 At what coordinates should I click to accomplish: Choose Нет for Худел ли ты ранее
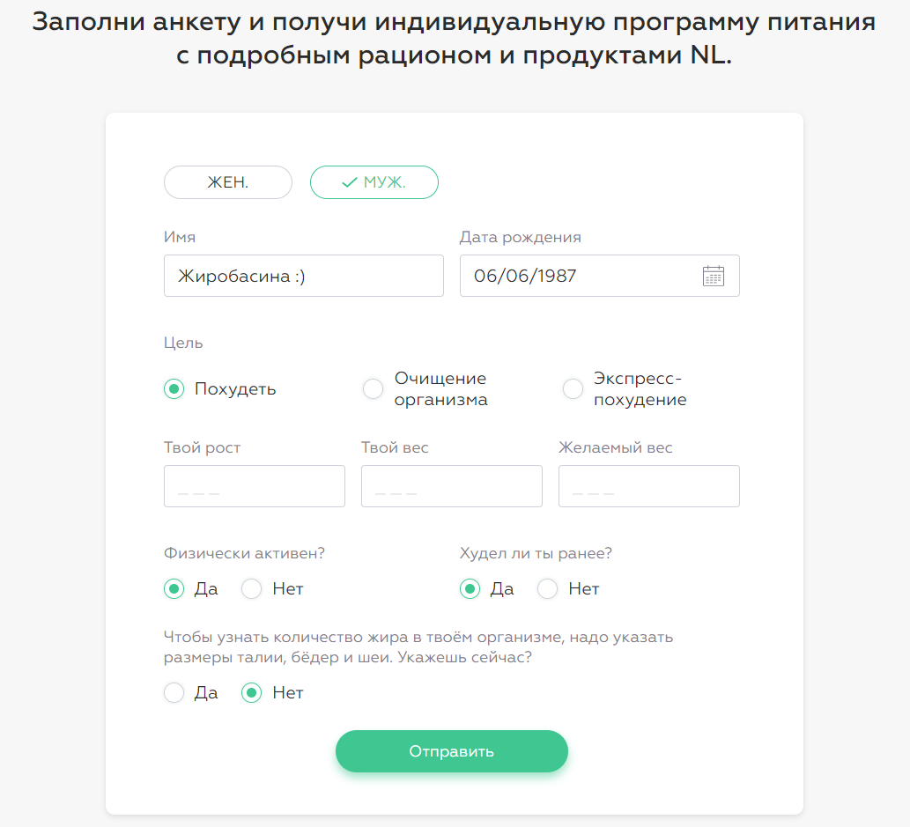tap(546, 588)
